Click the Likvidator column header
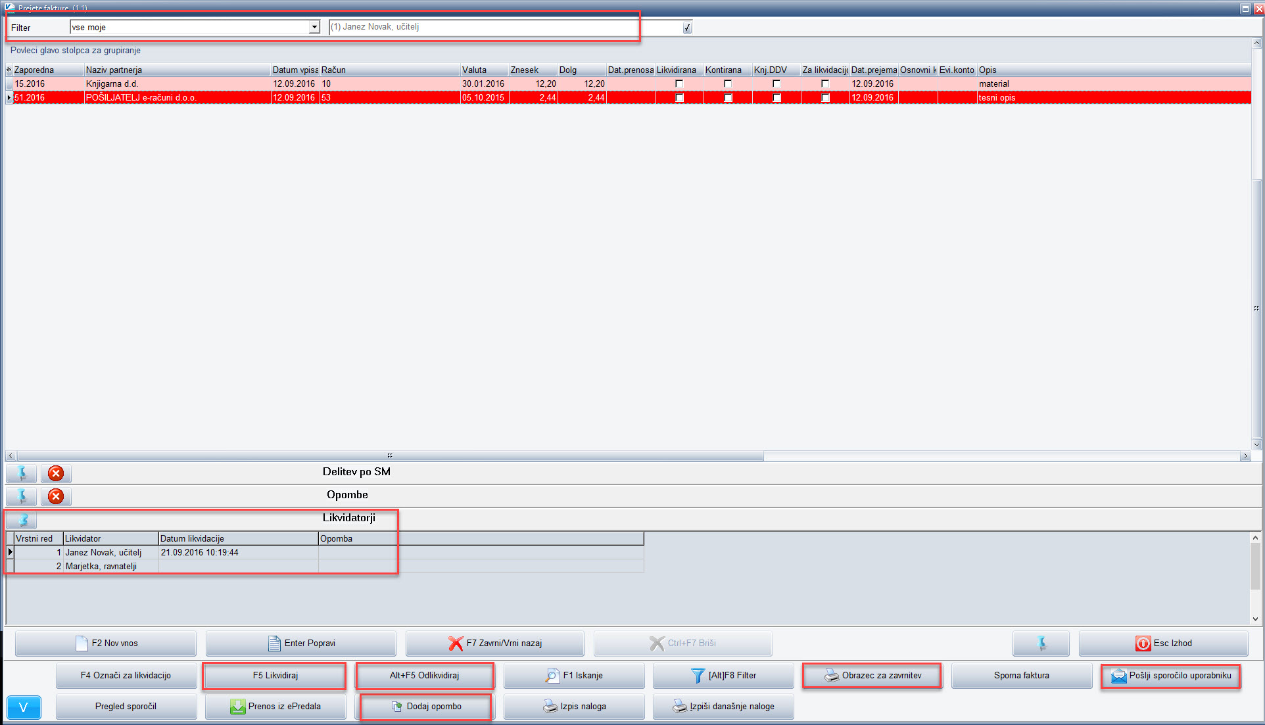Screen dimensions: 1265x725 (x=110, y=538)
